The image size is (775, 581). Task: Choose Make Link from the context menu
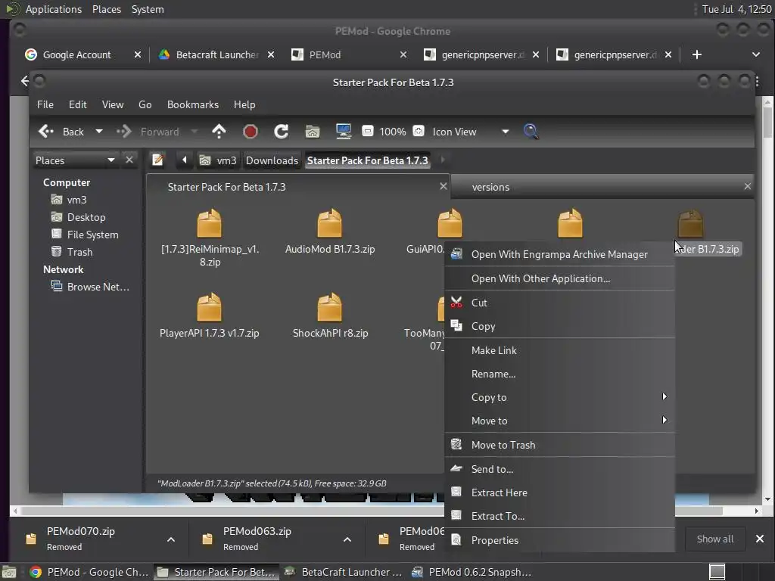pos(560,350)
